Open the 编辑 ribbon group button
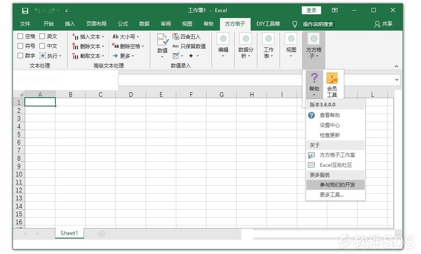421x254 pixels. tap(223, 45)
